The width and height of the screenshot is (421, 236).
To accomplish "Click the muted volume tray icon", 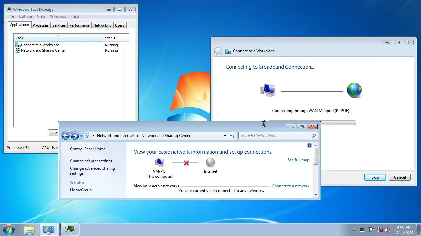I will (388, 230).
